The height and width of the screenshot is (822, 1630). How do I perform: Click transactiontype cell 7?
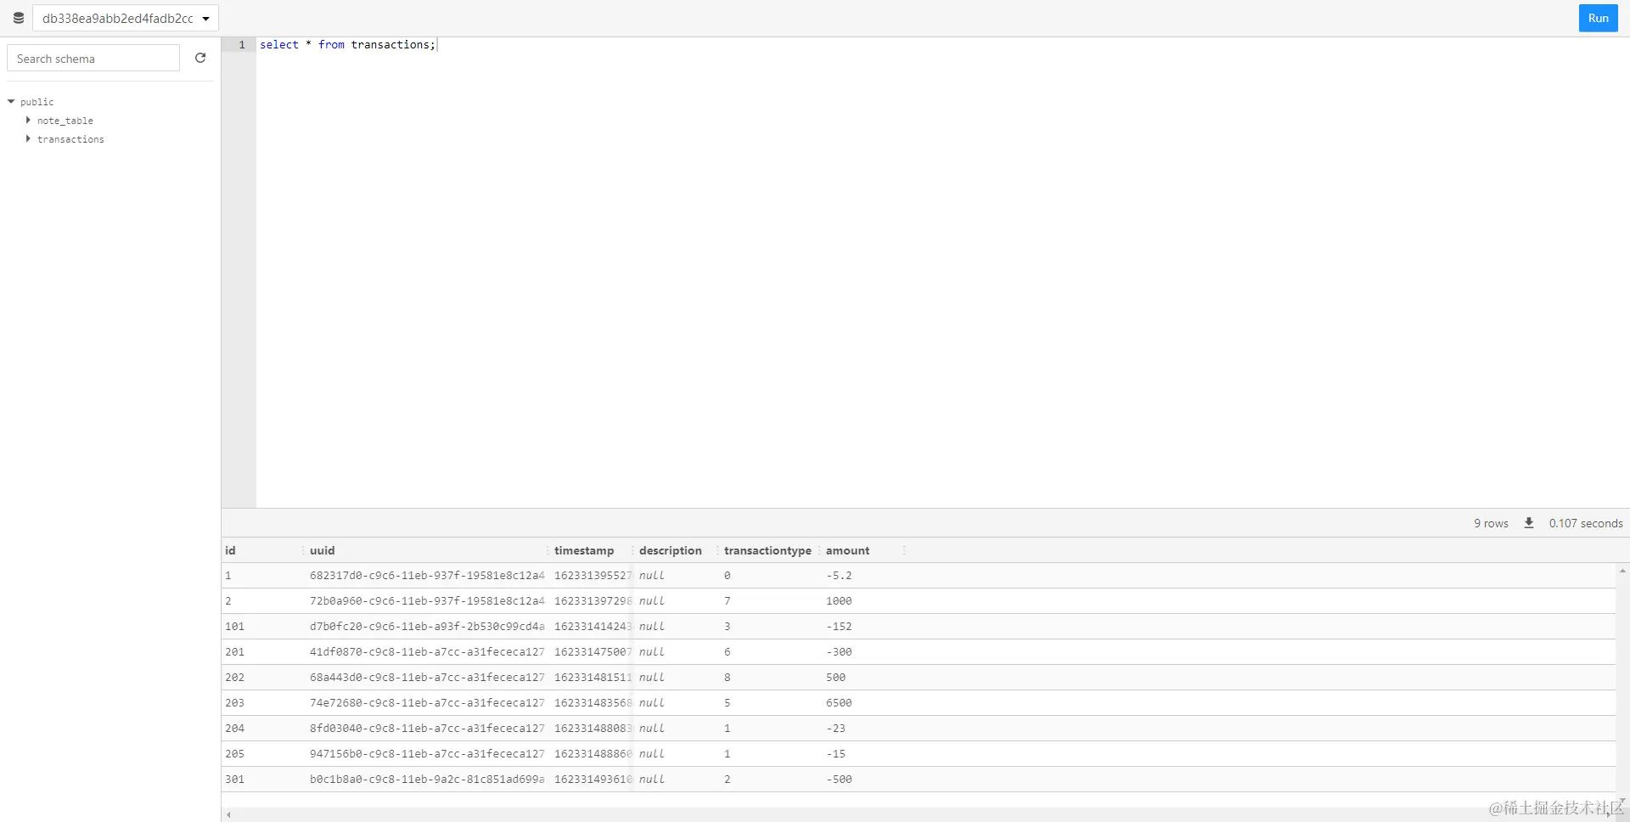[727, 601]
